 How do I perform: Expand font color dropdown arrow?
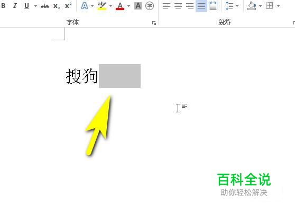click(128, 6)
